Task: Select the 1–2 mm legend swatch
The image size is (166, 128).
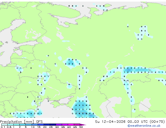Action: click(16, 125)
